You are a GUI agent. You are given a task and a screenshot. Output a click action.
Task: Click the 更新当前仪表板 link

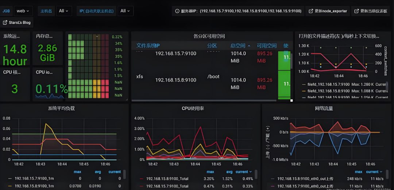[x=371, y=11]
